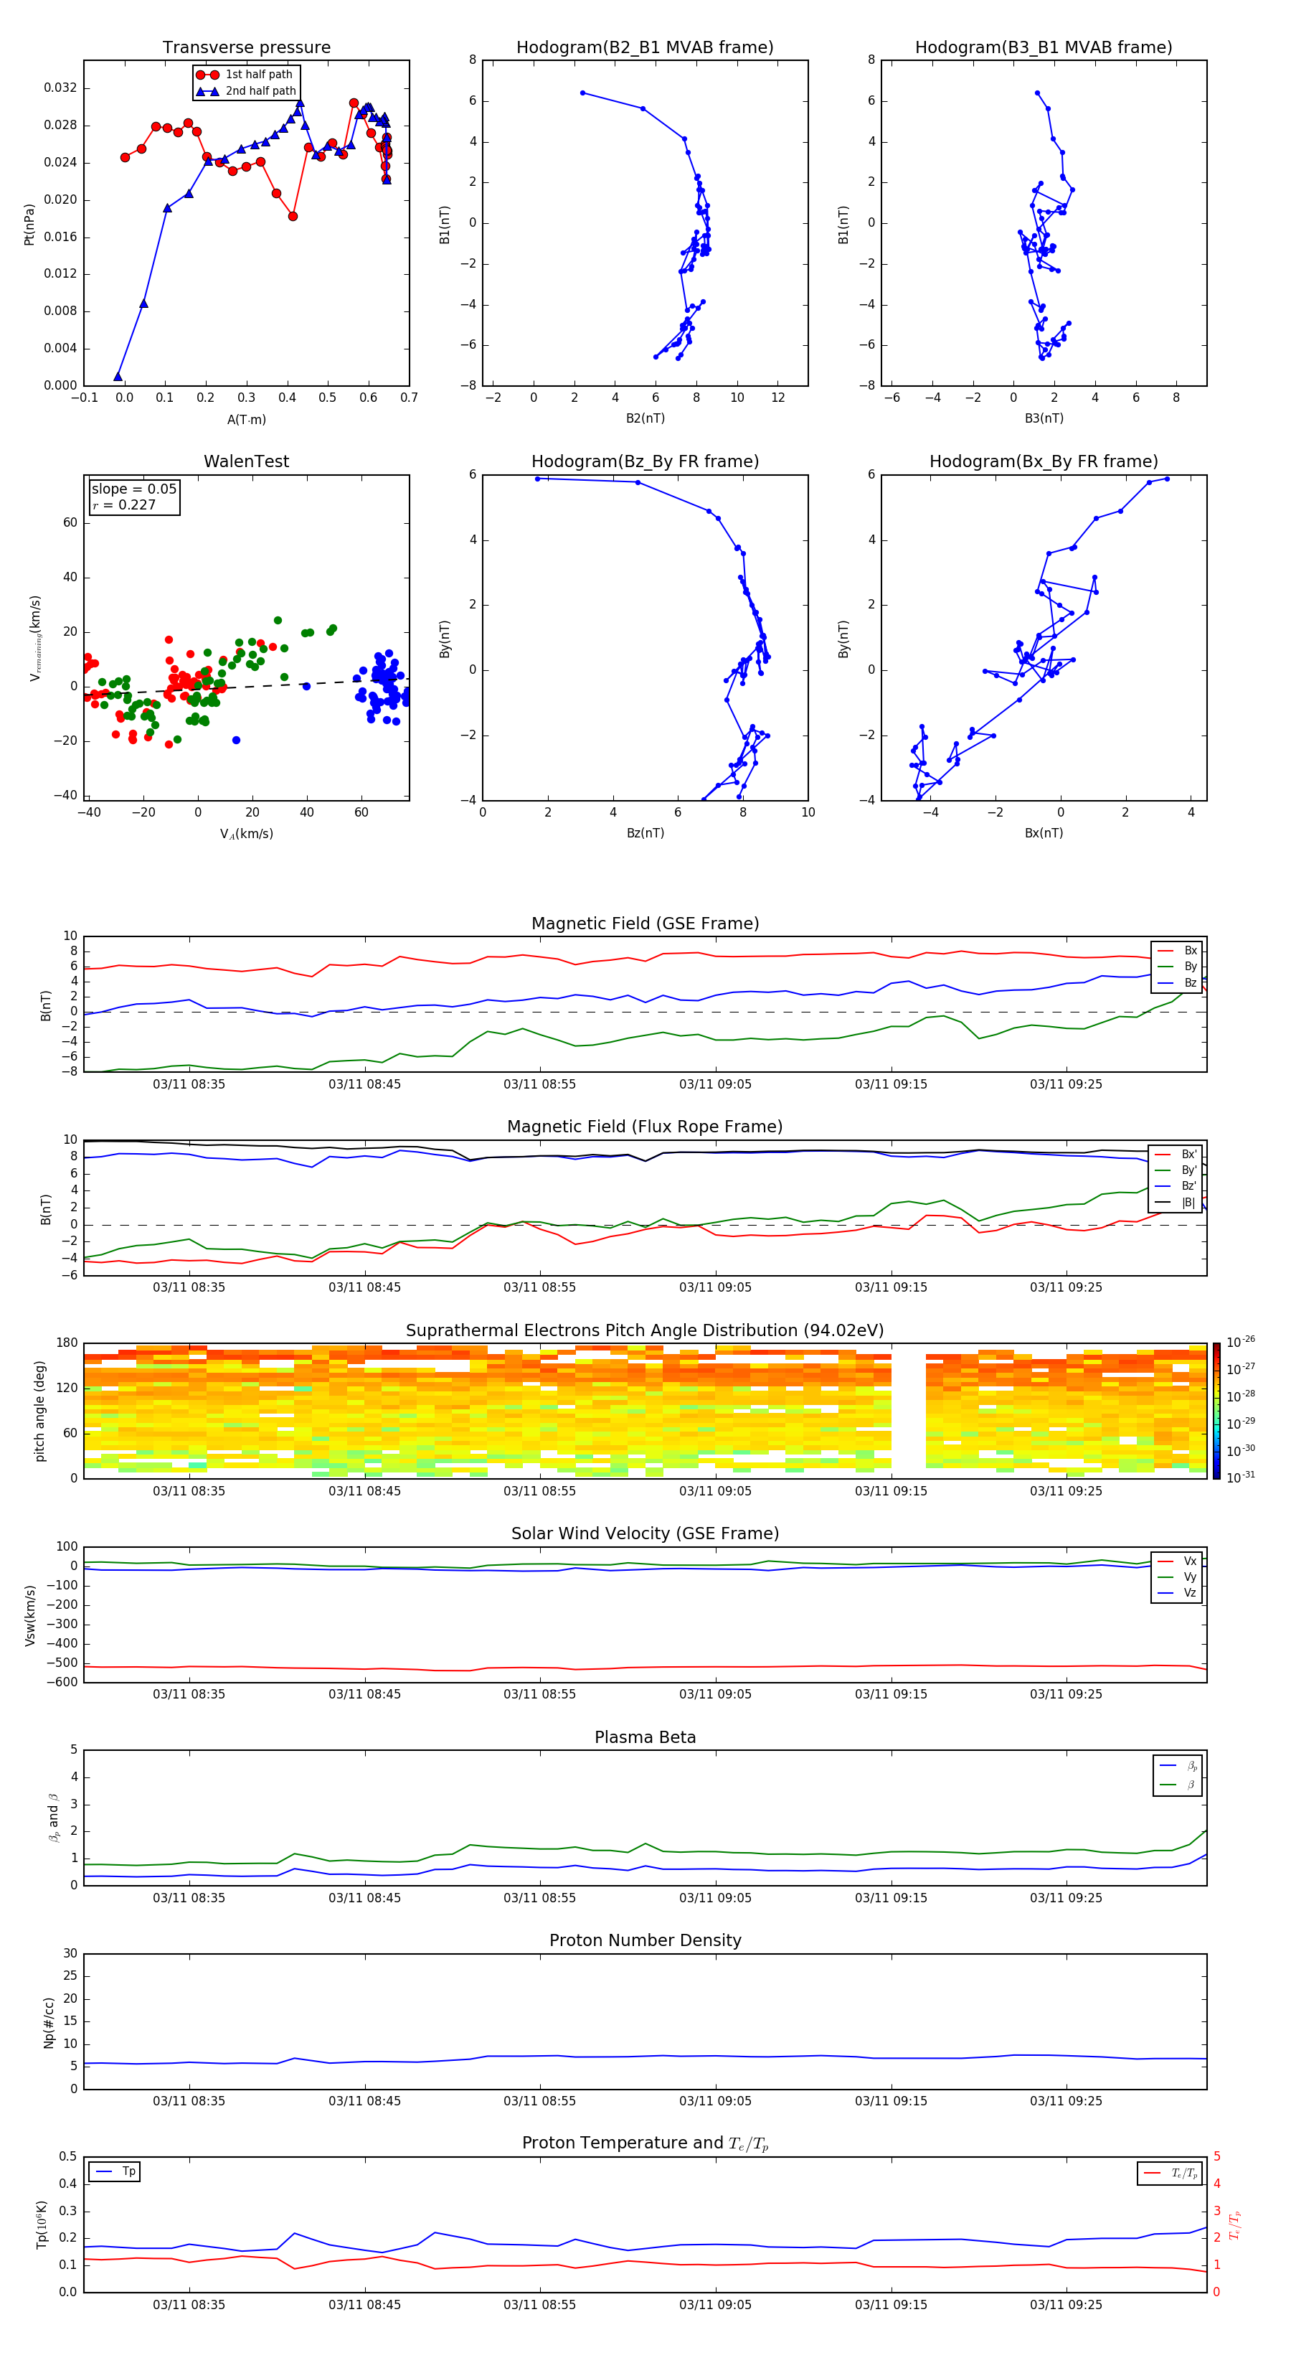Click "03/11 09:05" tick under Plasma Beta panel
Viewport: 1291px width, 2368px height.
[715, 1898]
